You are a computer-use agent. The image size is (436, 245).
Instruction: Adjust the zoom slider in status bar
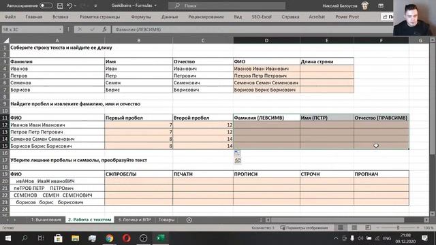(x=398, y=228)
